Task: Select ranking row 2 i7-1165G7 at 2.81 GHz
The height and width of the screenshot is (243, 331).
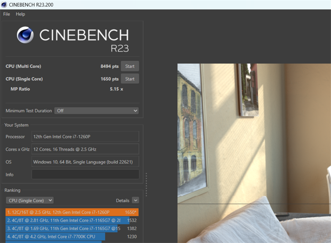Action: [x=72, y=220]
